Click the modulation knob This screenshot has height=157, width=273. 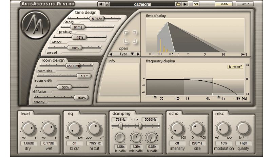[x=223, y=129]
